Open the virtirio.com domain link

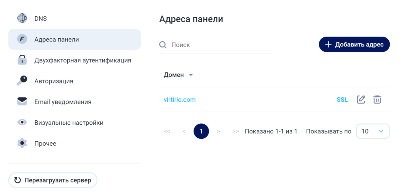(179, 100)
